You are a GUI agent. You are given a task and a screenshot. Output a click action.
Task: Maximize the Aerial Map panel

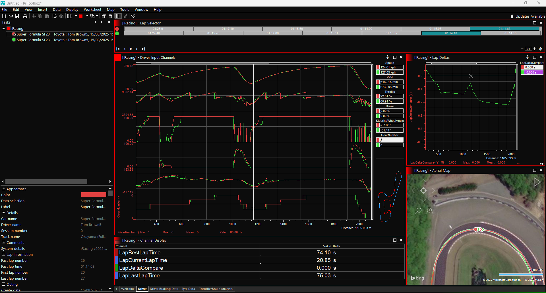(x=535, y=170)
